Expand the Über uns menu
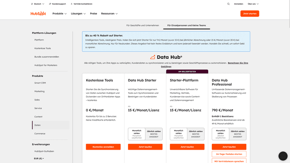The image size is (290, 163). coord(253,4)
